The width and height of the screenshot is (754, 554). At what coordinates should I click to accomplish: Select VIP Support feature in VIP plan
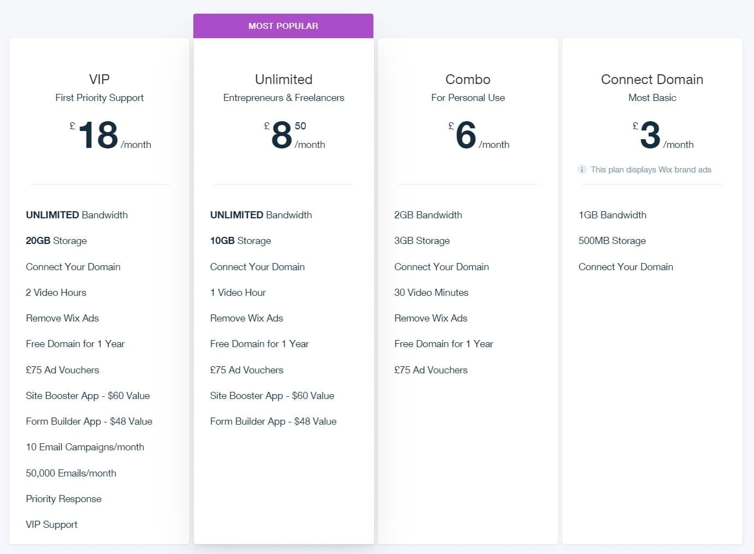pos(52,525)
